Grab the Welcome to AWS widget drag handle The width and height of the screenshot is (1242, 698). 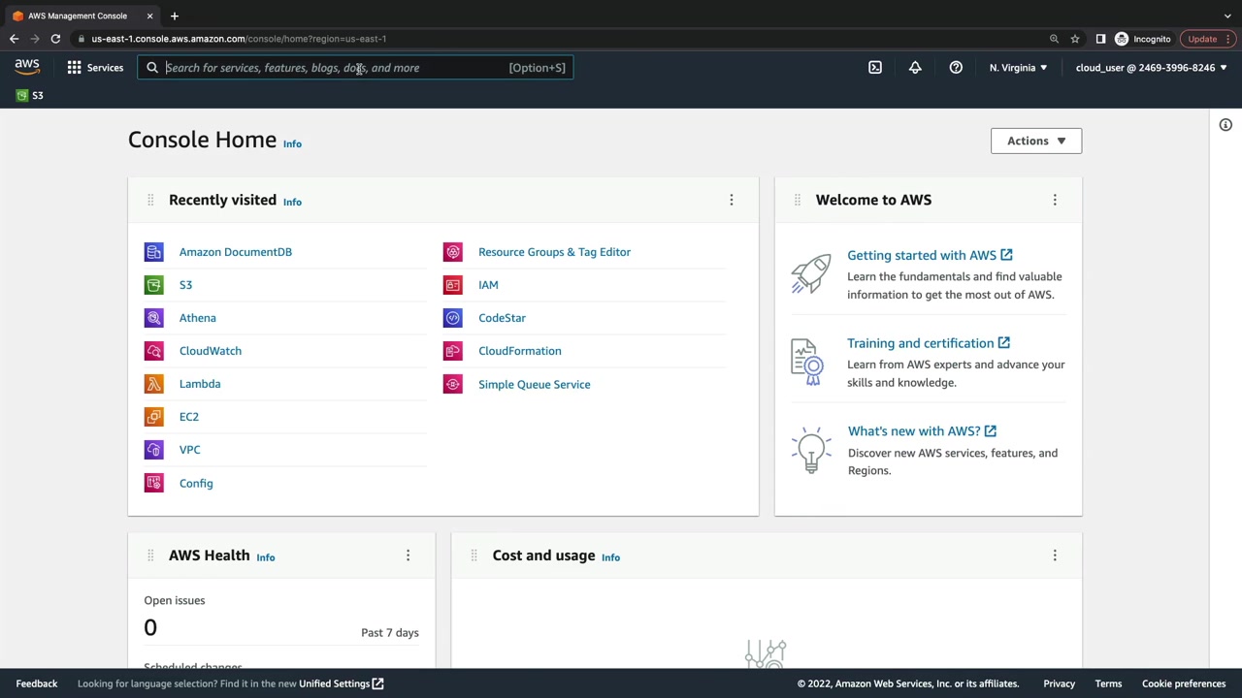[798, 200]
